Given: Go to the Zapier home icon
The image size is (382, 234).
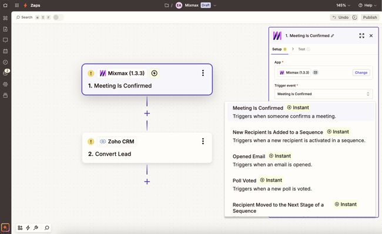Looking at the screenshot, I should tap(5, 5).
